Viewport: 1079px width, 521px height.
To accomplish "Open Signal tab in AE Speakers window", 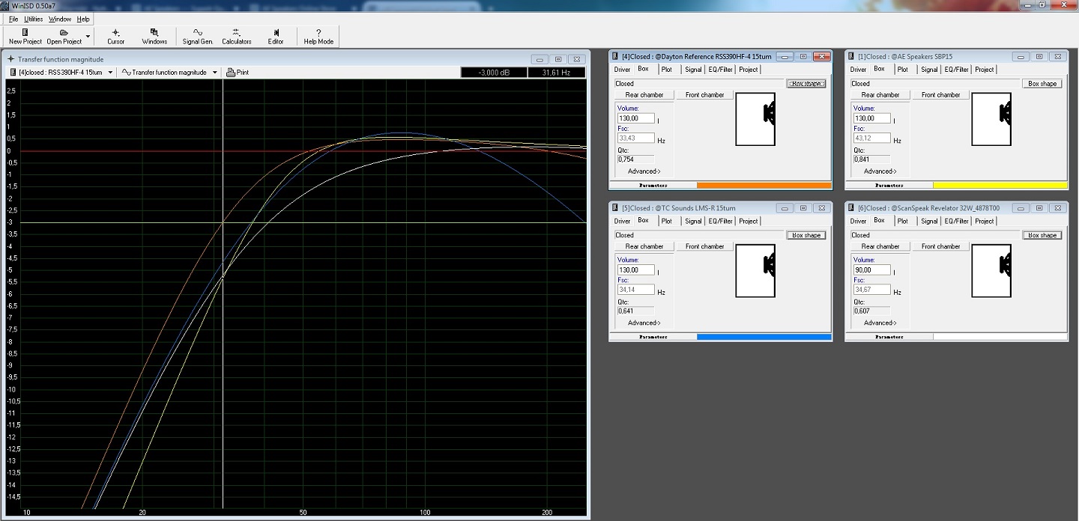I will coord(929,70).
